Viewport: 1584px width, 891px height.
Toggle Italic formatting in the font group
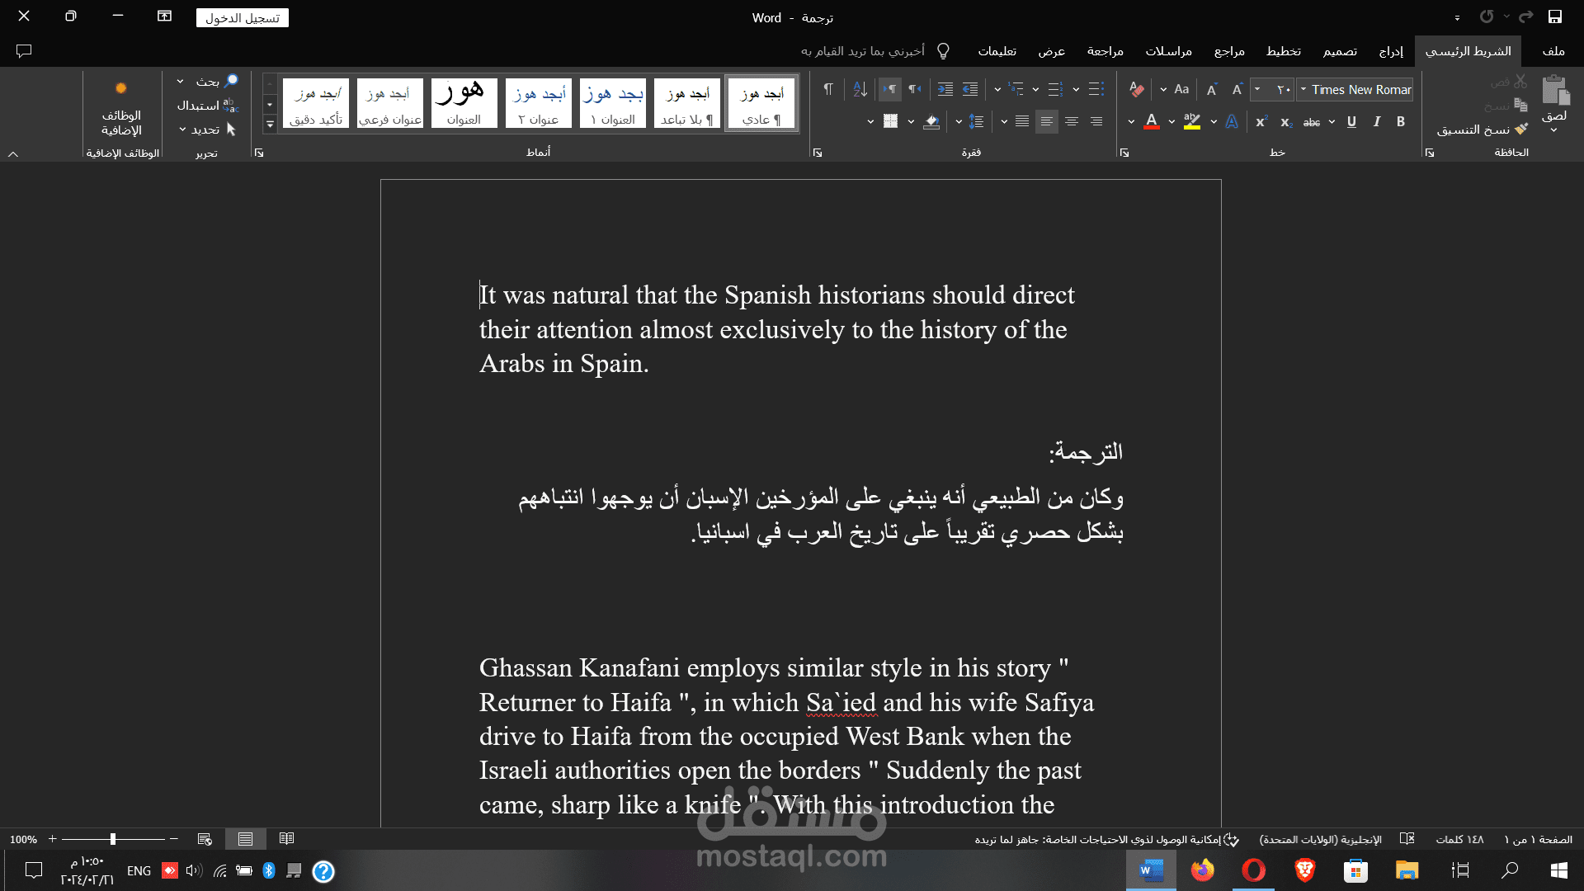click(x=1376, y=122)
